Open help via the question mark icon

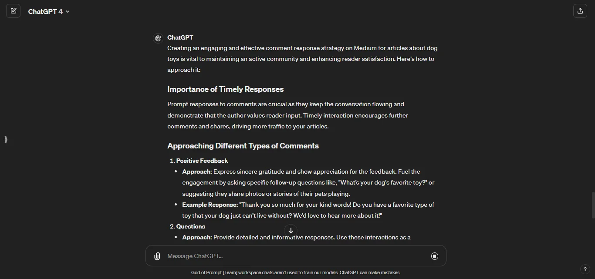(586, 269)
